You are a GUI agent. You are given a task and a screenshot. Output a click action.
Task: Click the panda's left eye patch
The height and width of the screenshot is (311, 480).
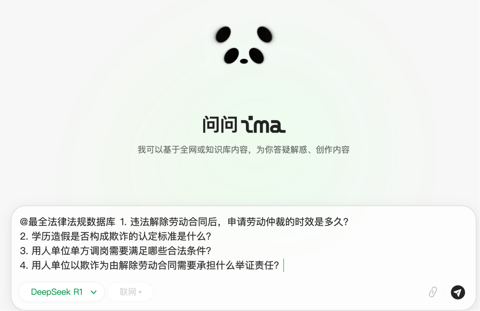tap(231, 55)
